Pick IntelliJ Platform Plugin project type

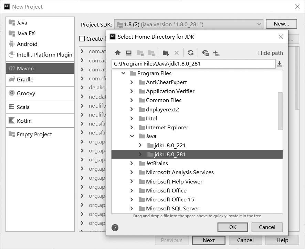(40, 55)
